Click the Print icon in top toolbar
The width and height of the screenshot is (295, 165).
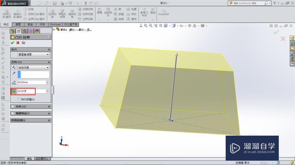click(62, 3)
